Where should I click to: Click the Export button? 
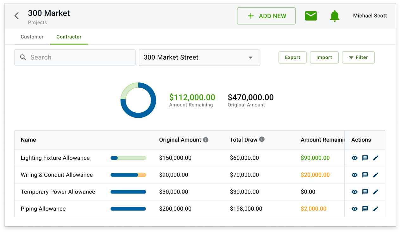click(292, 57)
